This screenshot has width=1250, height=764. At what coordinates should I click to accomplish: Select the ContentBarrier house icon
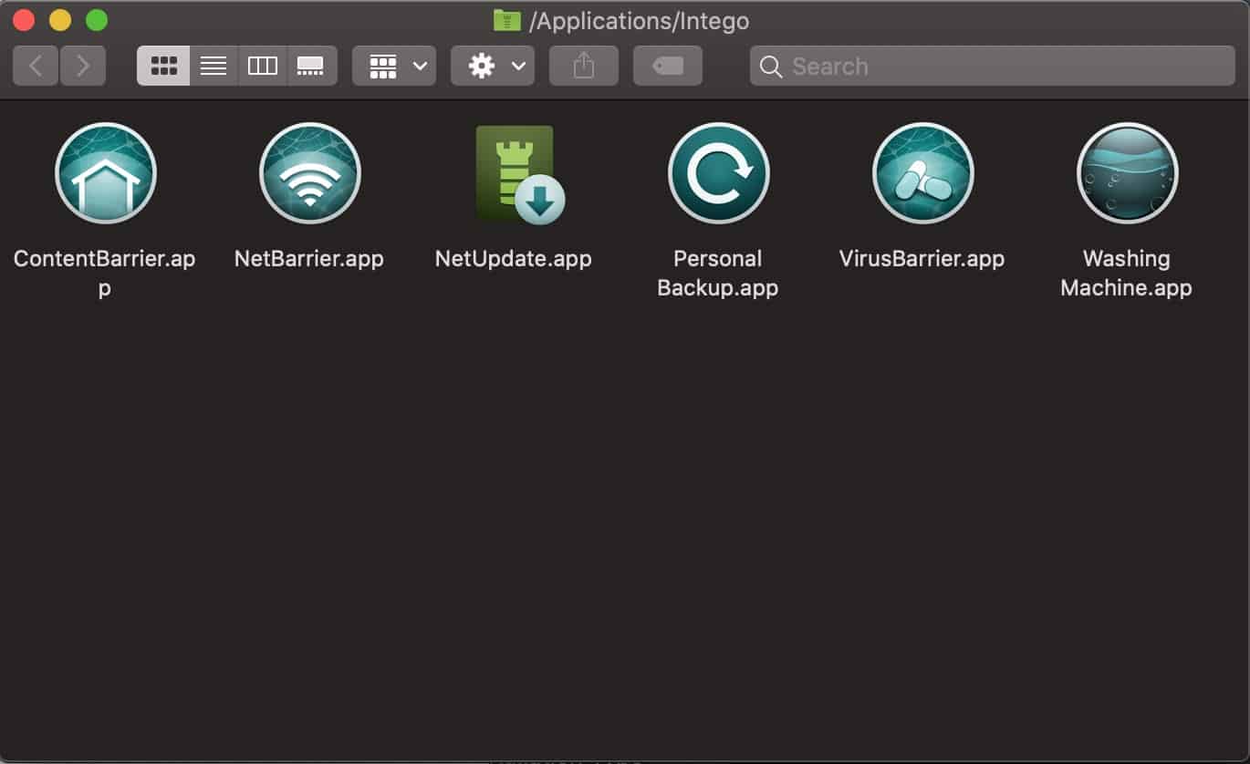coord(106,173)
